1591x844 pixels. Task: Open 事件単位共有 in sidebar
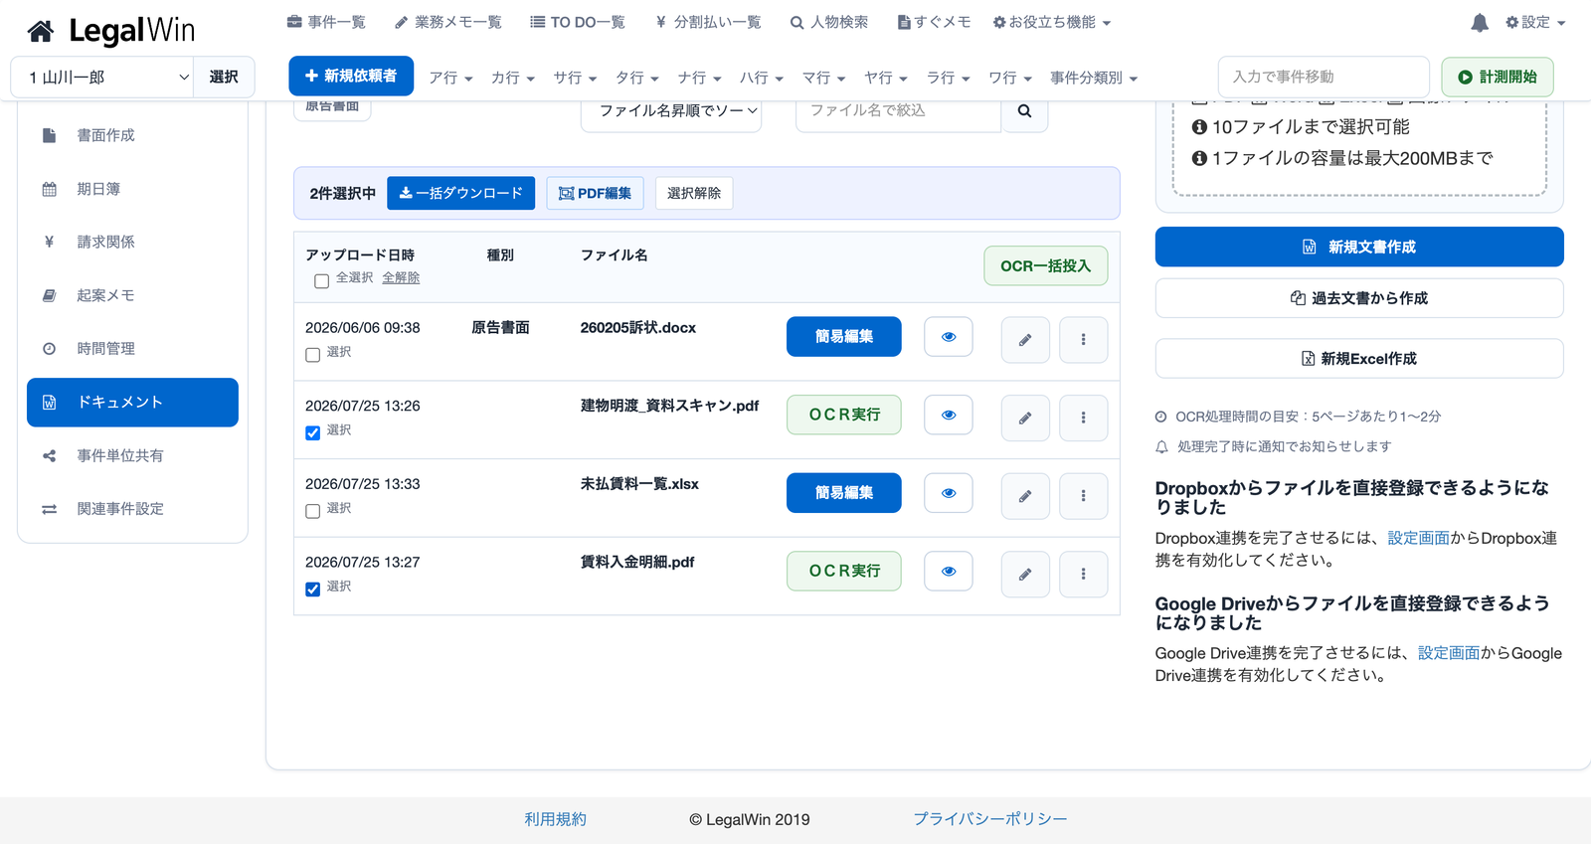click(132, 455)
